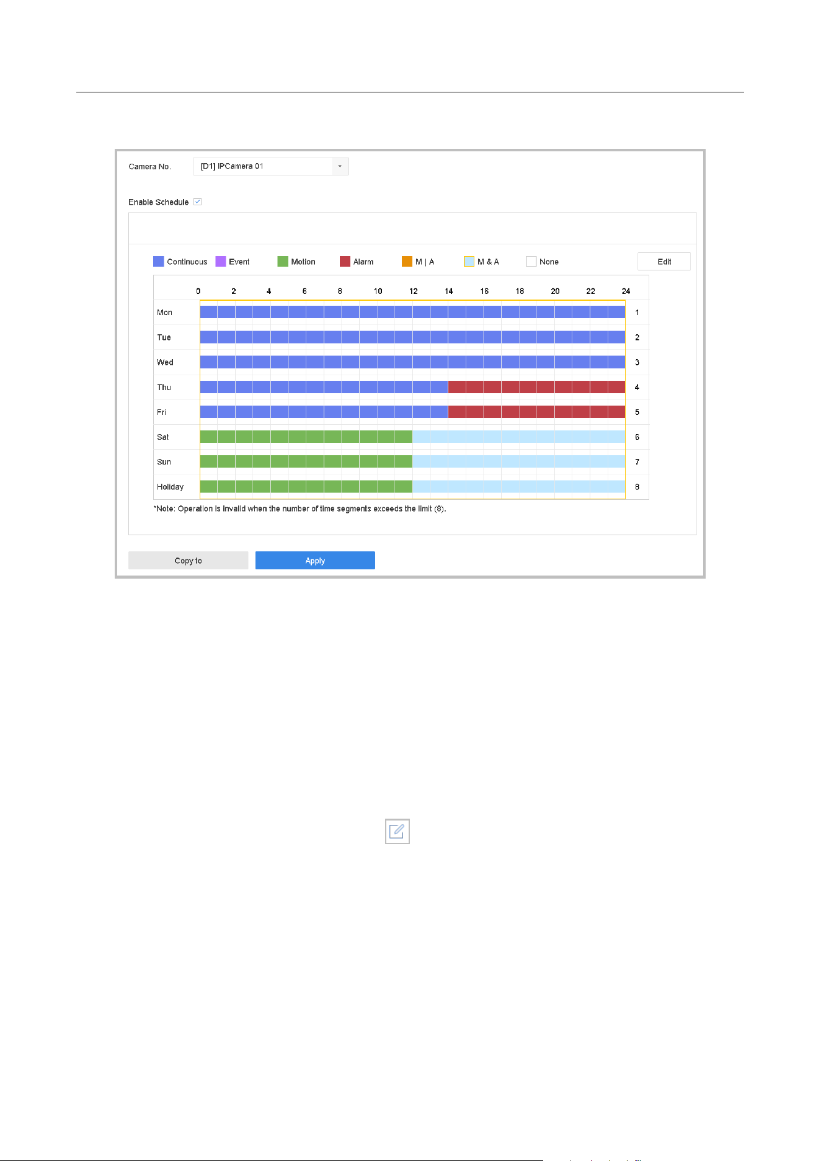Select the light blue M & A type
The height and width of the screenshot is (1161, 821).
(469, 262)
